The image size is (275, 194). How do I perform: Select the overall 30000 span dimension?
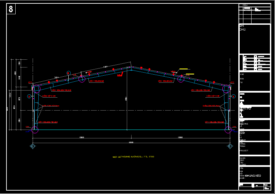[x=131, y=142]
